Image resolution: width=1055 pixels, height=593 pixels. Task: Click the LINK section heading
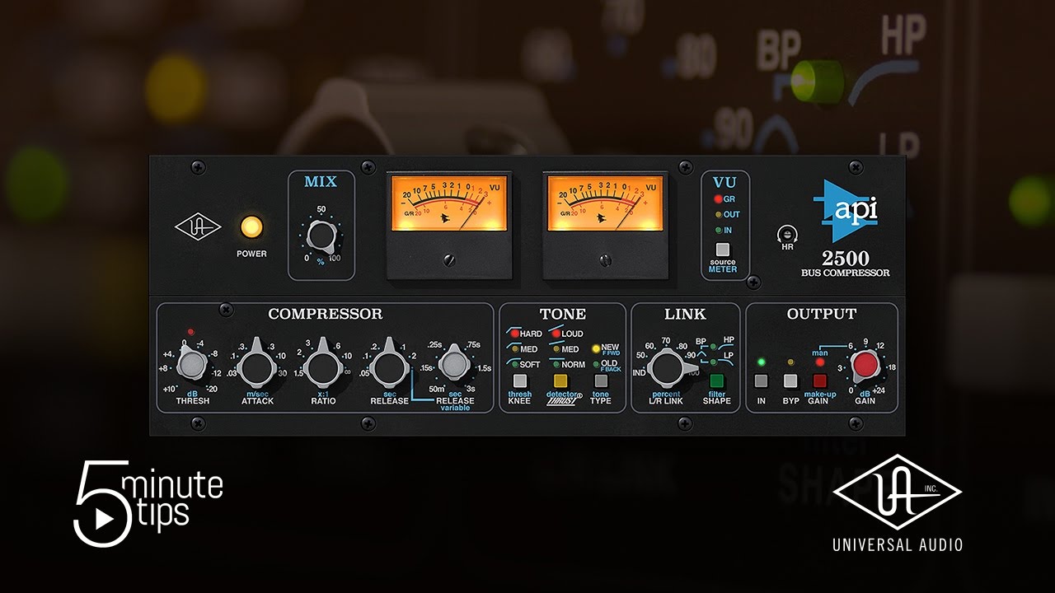click(x=685, y=314)
